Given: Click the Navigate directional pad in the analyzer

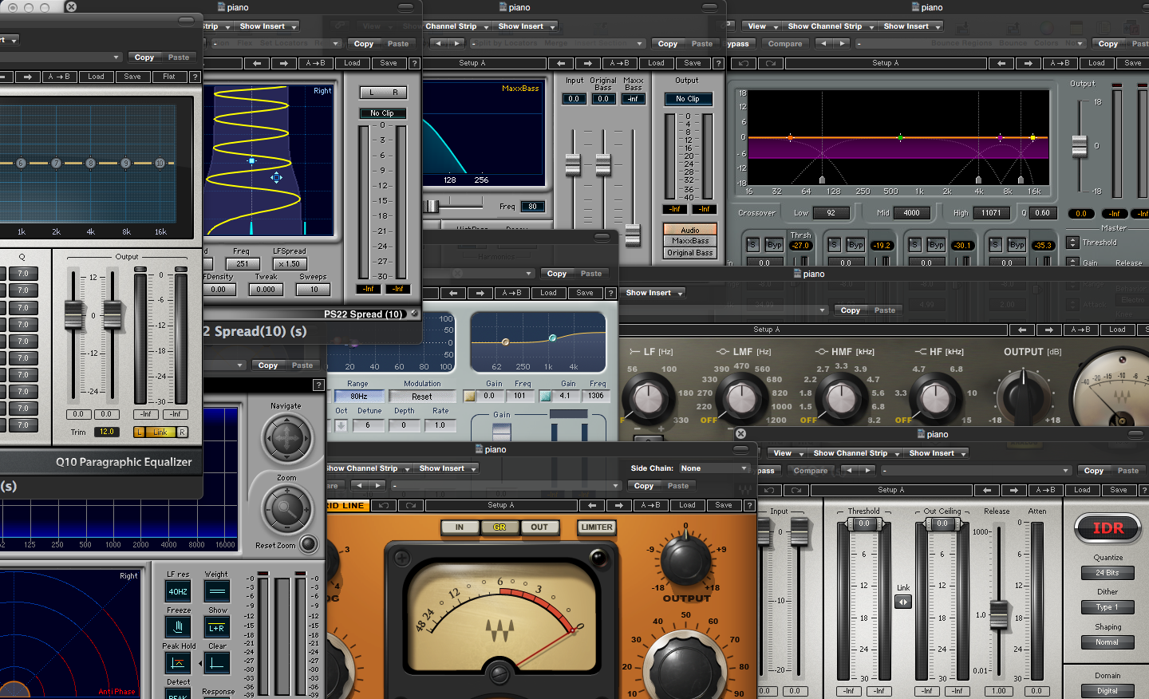Looking at the screenshot, I should (286, 437).
